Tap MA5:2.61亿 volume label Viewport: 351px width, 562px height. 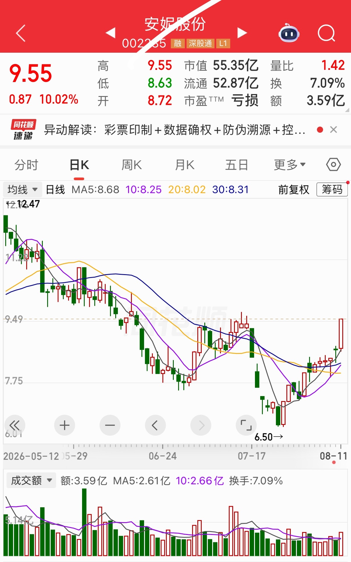(141, 481)
